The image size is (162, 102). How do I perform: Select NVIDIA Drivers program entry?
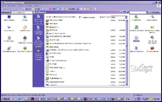pyautogui.click(x=53, y=47)
